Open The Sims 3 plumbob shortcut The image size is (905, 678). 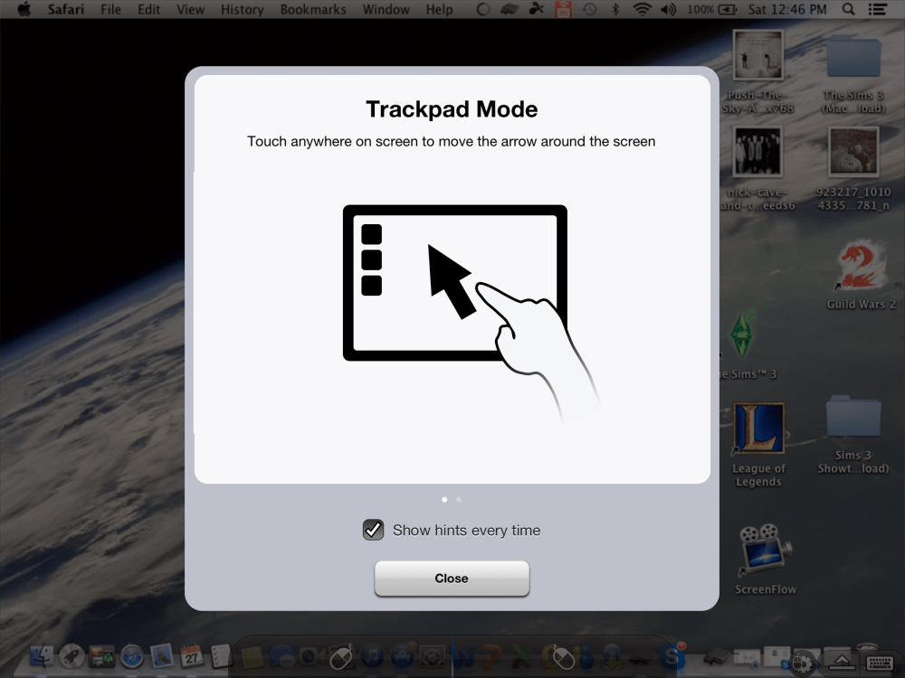pos(744,335)
